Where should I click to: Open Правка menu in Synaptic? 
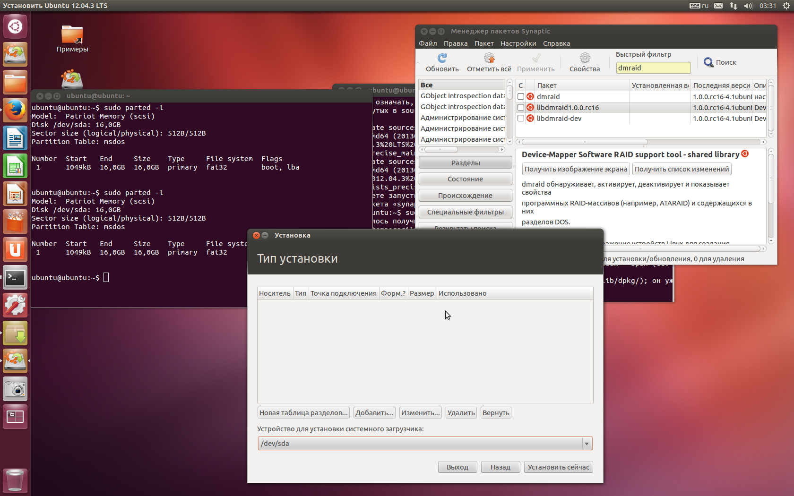tap(456, 43)
